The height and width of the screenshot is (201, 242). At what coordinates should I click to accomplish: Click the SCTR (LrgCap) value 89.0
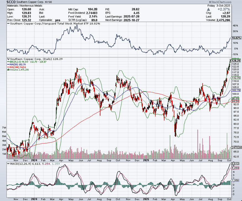tap(94, 20)
